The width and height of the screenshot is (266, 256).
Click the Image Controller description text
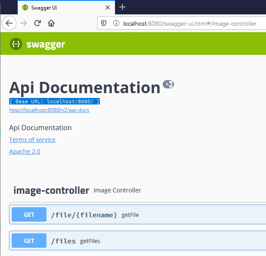[117, 190]
